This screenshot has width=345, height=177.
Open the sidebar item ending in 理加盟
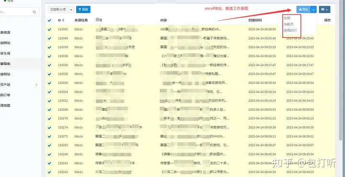5,106
